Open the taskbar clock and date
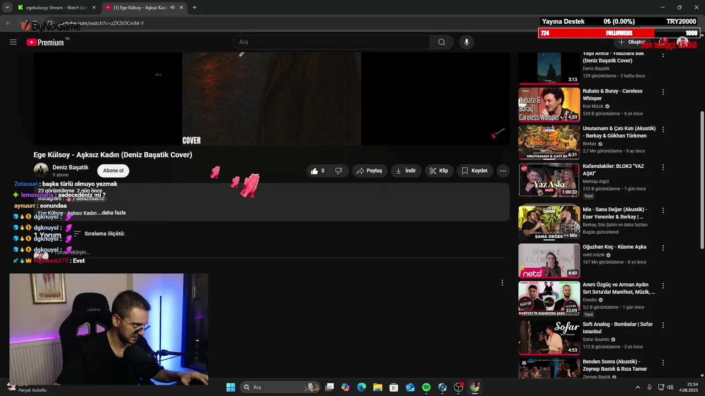 pos(688,387)
